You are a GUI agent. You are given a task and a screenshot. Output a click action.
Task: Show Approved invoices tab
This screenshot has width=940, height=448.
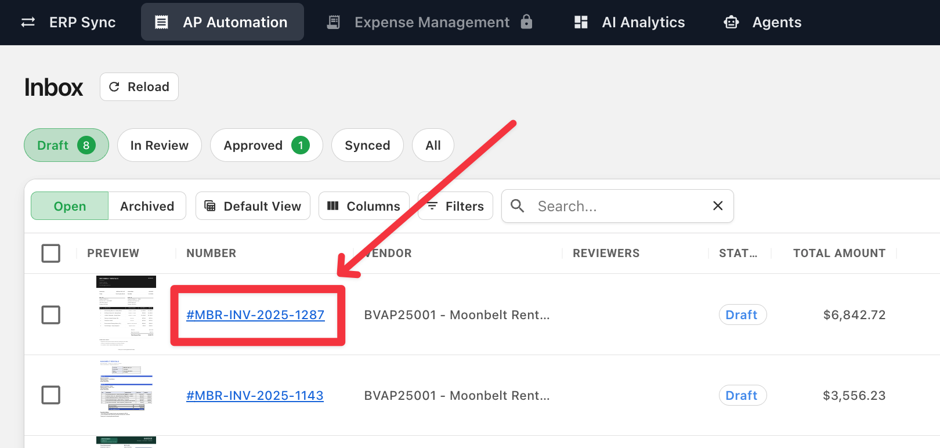click(x=266, y=145)
